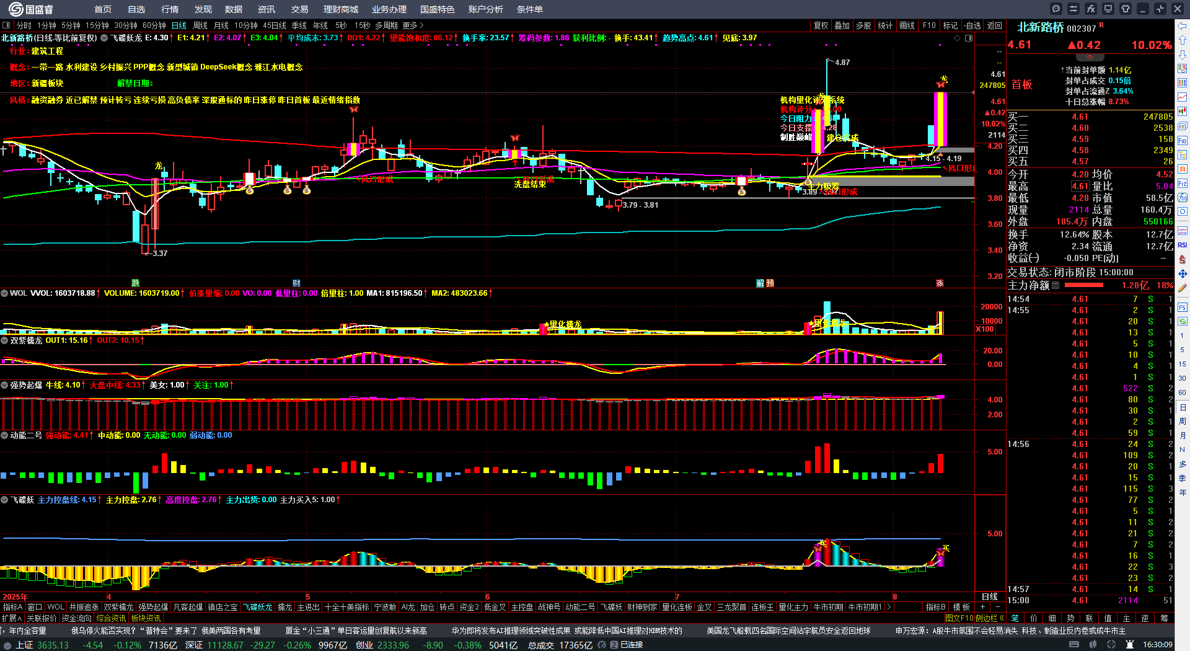Open dropdown arrow beside 双紫擒龙 indicator title

4,340
